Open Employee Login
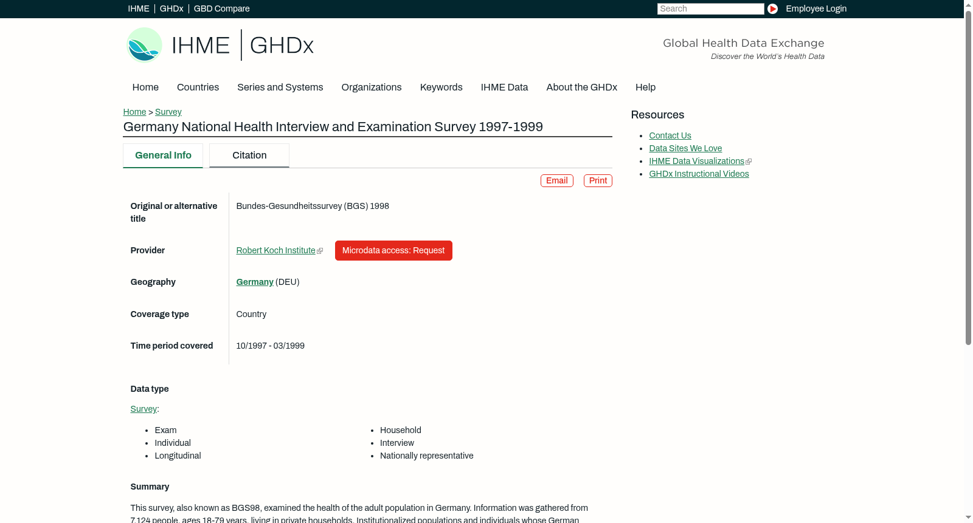Image resolution: width=973 pixels, height=523 pixels. (x=816, y=9)
